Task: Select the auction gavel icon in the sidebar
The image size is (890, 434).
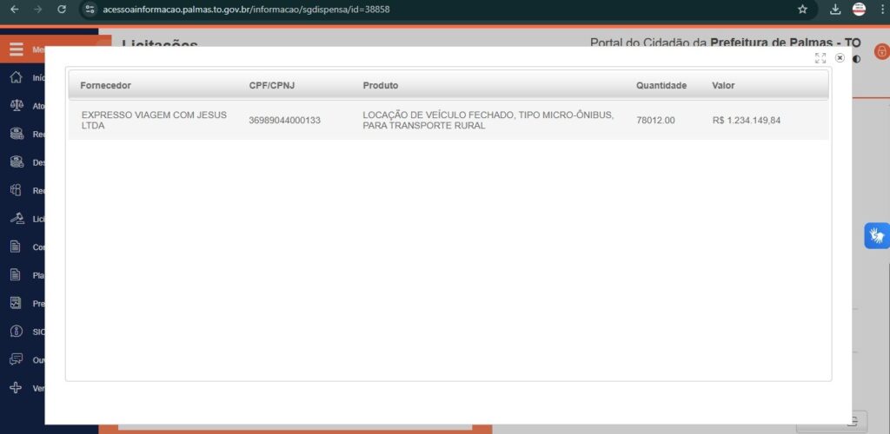Action: [x=16, y=219]
